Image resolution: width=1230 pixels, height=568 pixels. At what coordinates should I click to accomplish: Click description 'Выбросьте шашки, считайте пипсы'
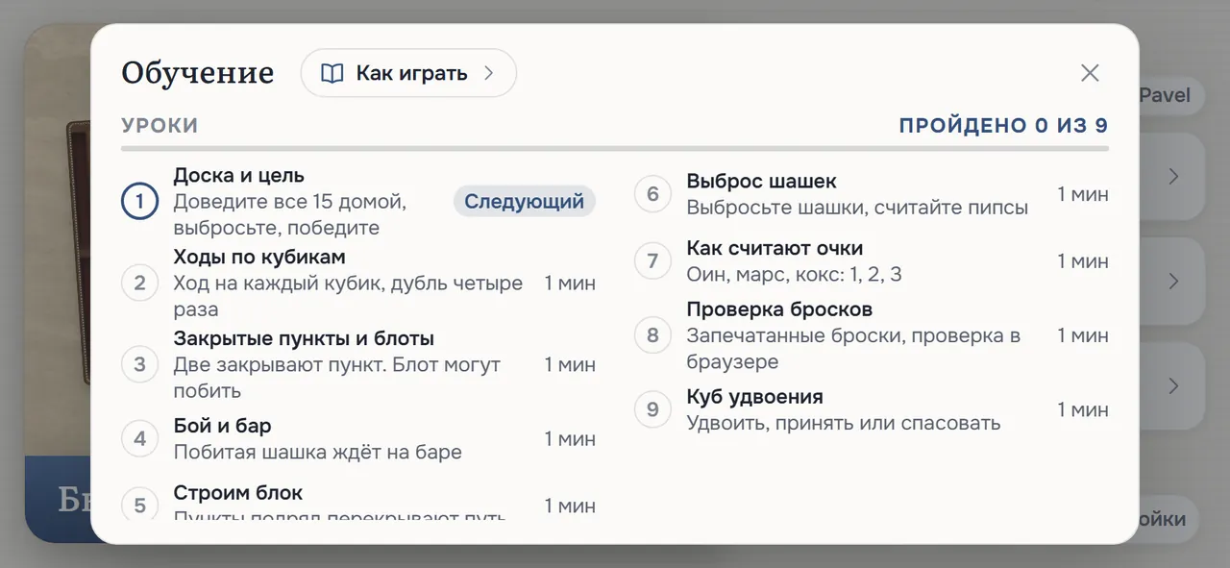[857, 208]
